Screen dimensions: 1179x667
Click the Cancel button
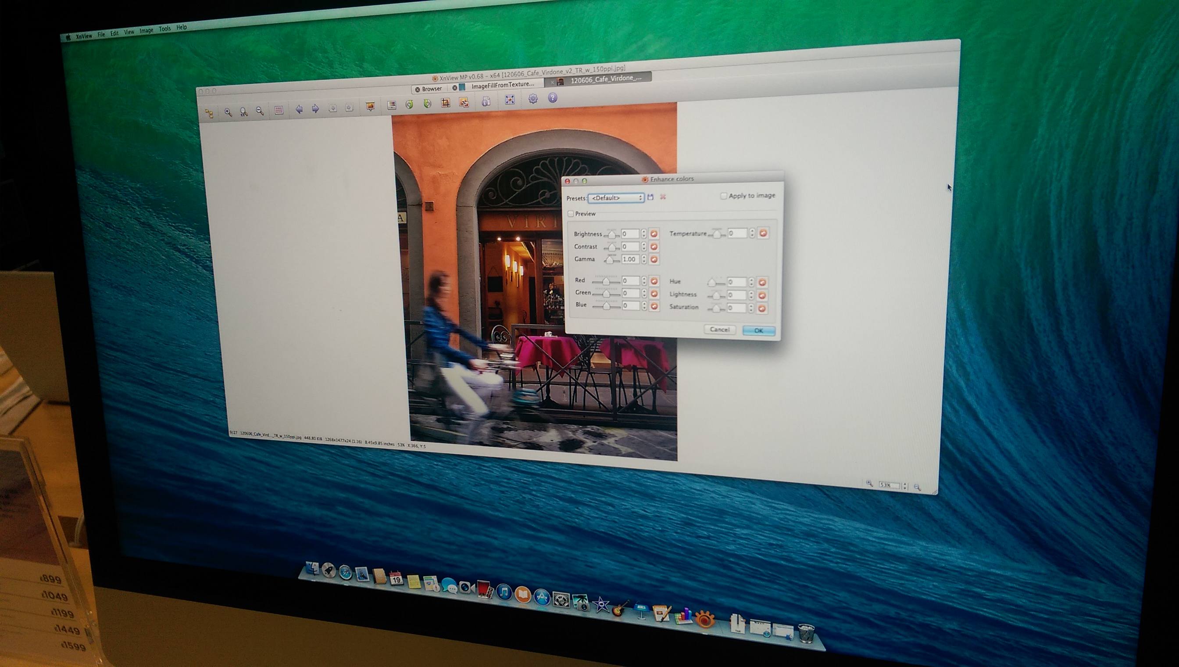point(719,330)
